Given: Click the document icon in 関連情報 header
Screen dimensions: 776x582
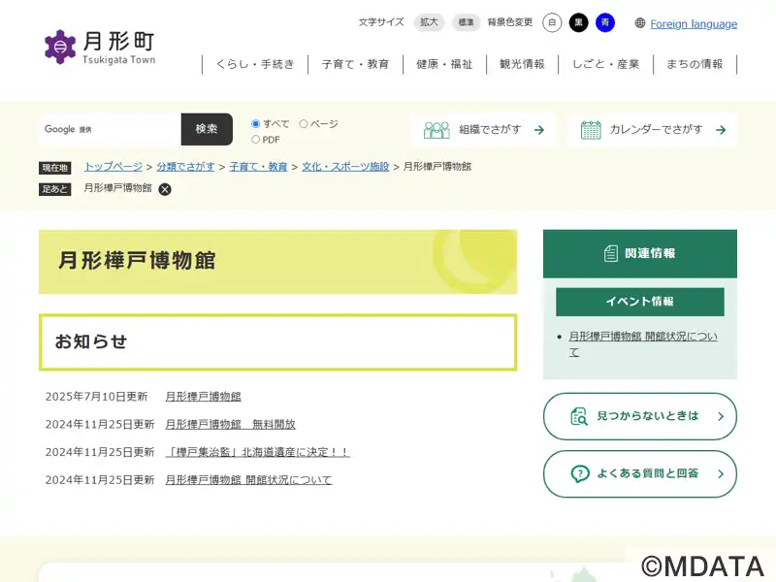Looking at the screenshot, I should tap(610, 253).
